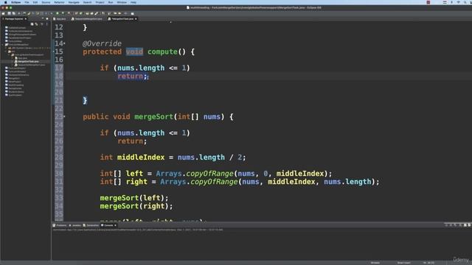The image size is (472, 265).
Task: Open the Run menu
Action: pyautogui.click(x=111, y=2)
